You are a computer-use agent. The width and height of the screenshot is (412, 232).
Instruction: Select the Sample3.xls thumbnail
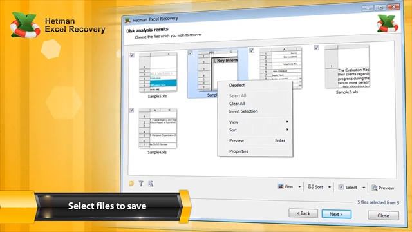347,66
